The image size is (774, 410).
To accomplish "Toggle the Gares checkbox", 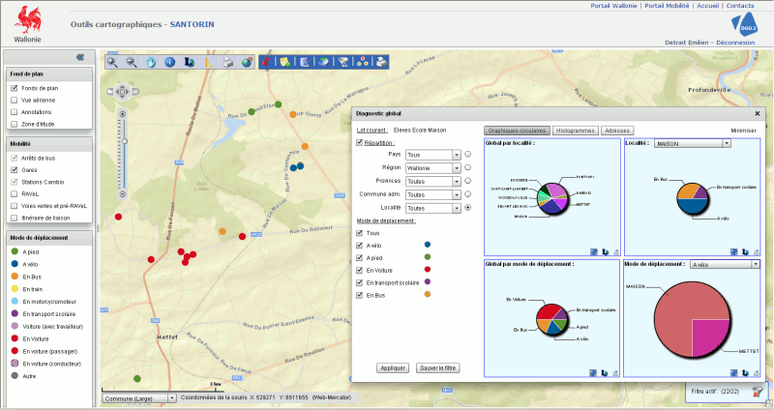I will coord(15,170).
